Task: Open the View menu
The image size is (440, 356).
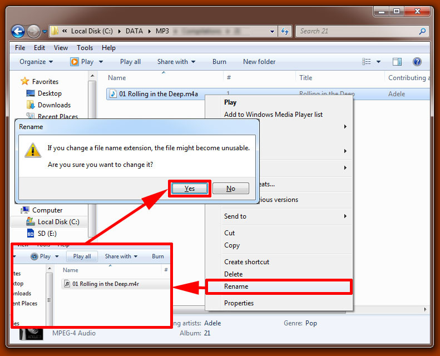Action: [61, 48]
